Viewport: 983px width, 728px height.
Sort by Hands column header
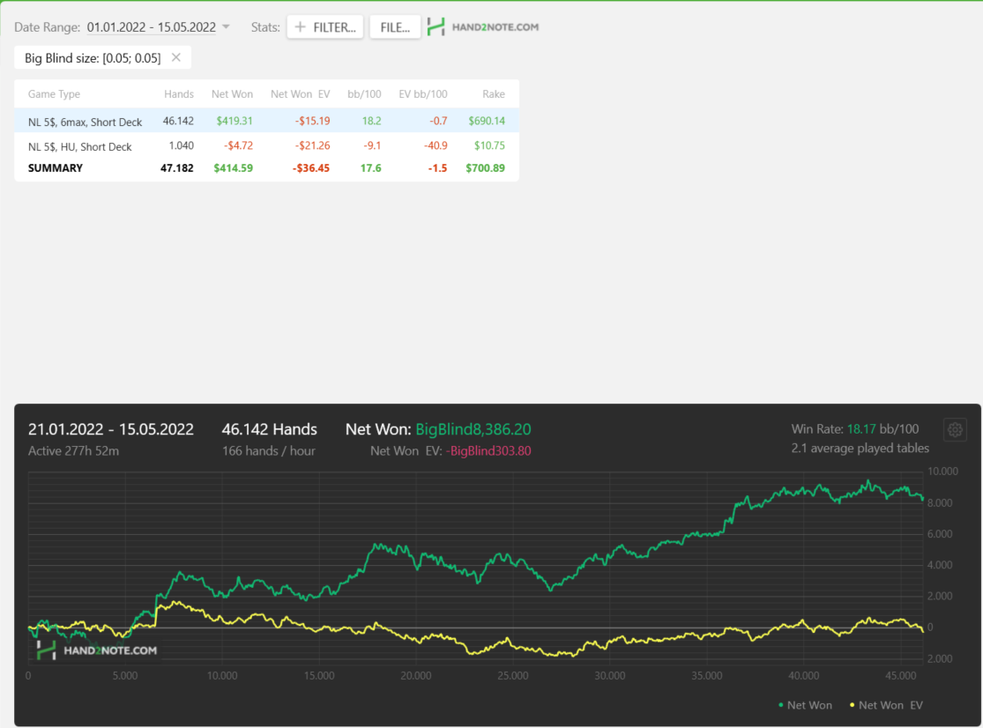[x=179, y=94]
